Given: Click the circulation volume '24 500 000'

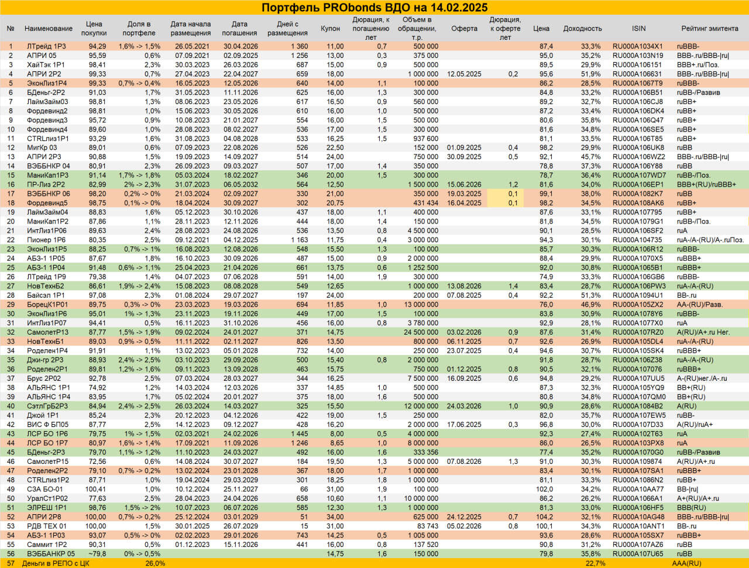Looking at the screenshot, I should (421, 332).
